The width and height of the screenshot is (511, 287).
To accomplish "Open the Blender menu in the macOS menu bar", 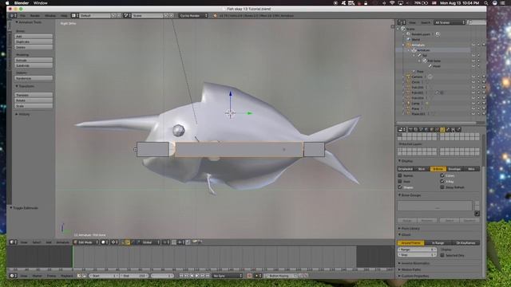I will (x=22, y=3).
